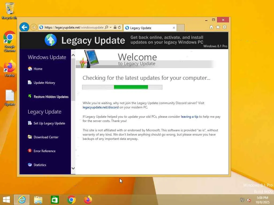Click the Legacy Update globe logo
The width and height of the screenshot is (274, 205).
click(51, 40)
